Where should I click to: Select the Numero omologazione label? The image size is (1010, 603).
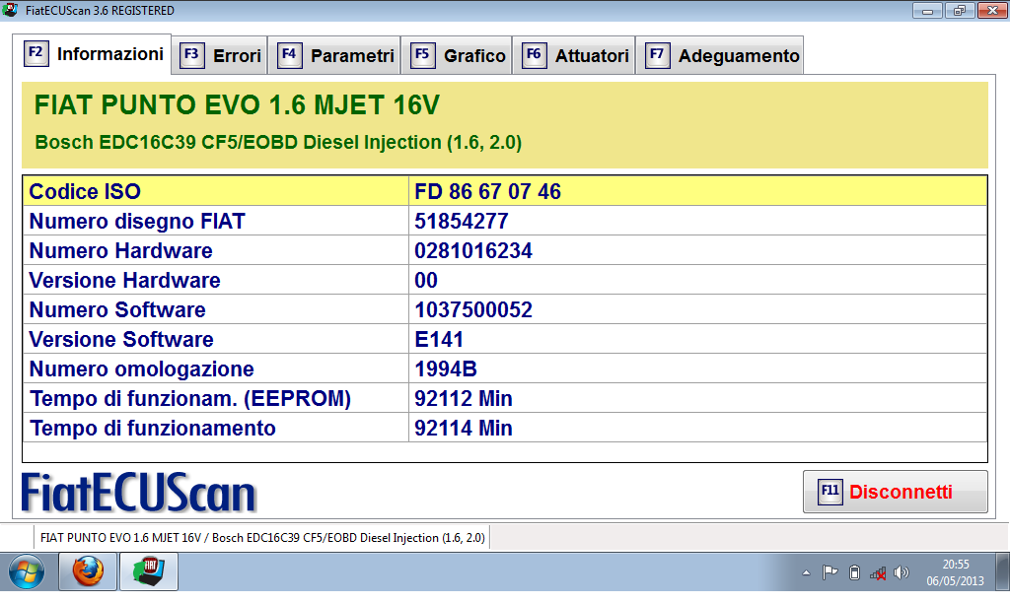pos(142,368)
